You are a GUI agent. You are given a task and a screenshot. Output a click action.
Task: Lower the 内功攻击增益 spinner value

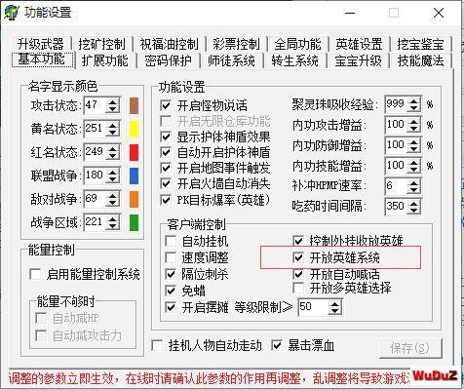tap(413, 129)
